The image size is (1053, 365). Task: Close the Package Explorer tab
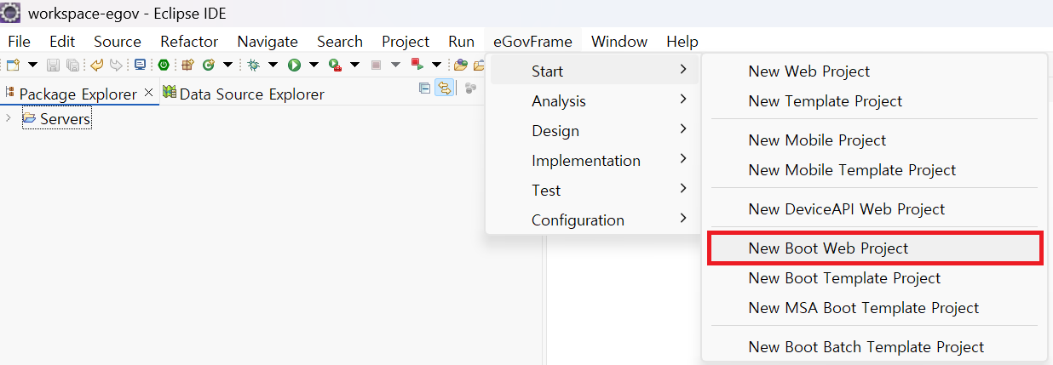(x=148, y=92)
